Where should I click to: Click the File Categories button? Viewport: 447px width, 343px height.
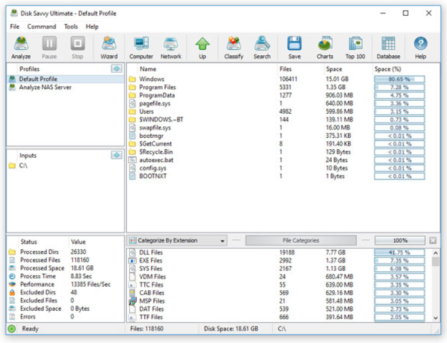point(301,240)
